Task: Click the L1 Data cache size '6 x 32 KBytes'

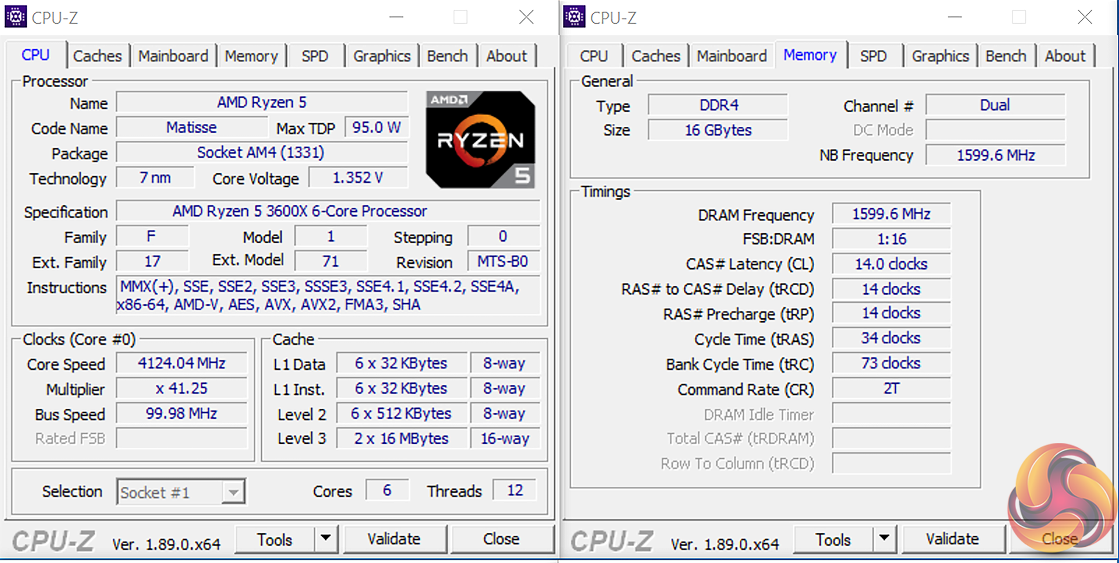Action: tap(401, 363)
